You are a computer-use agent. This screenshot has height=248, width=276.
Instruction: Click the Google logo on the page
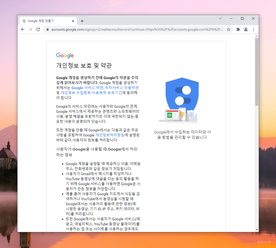coord(65,55)
